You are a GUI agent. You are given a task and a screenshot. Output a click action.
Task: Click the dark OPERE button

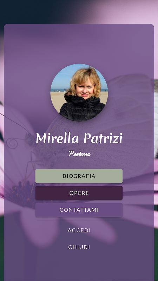click(x=79, y=193)
